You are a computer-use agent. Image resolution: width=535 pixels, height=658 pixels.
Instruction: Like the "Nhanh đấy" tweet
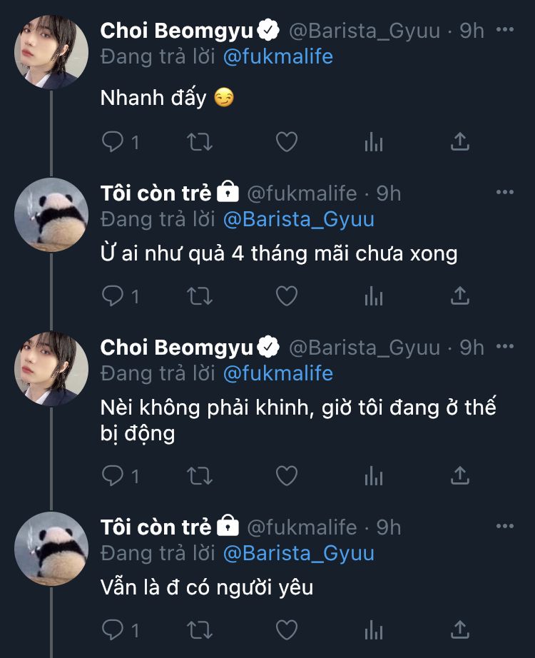286,142
